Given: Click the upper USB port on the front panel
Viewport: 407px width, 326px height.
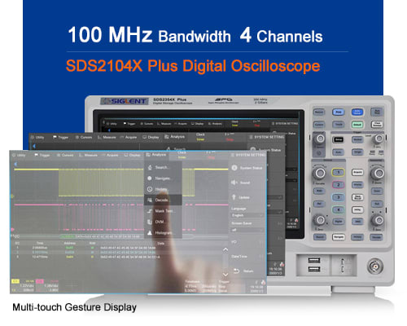Looking at the screenshot, I should tap(314, 260).
